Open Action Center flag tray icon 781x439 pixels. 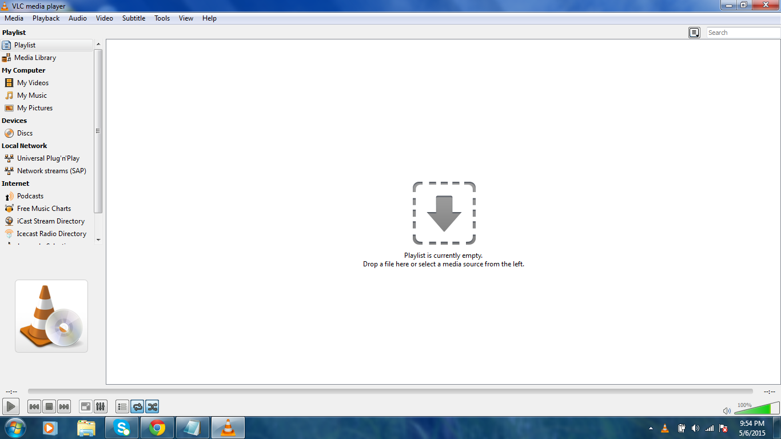[723, 428]
